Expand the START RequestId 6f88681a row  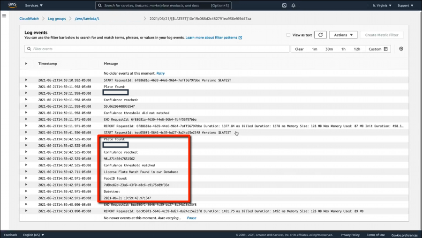26,80
